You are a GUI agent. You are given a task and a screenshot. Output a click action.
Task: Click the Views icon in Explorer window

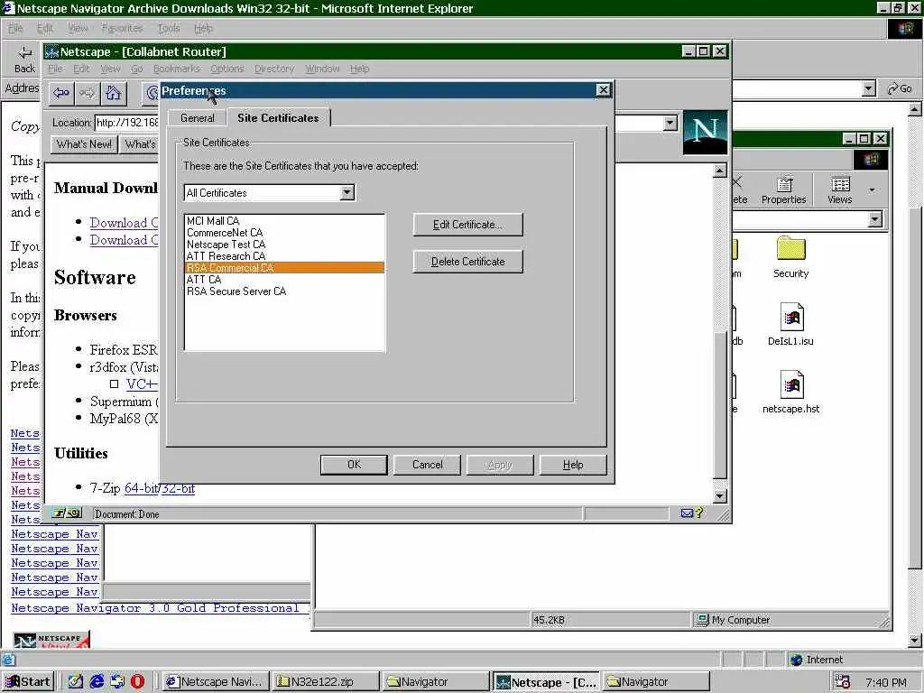coord(840,190)
